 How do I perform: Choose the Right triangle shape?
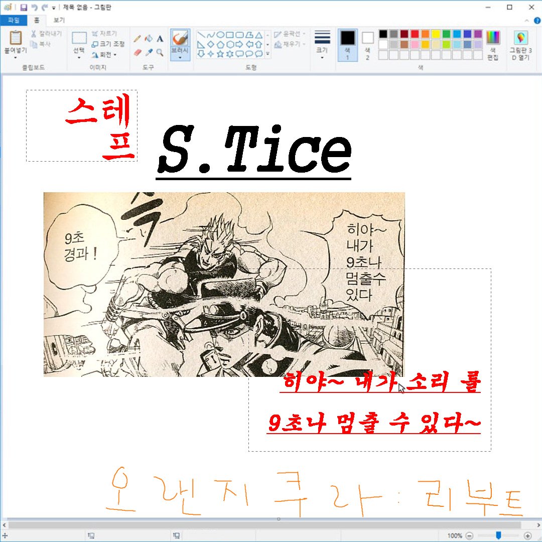pos(201,44)
